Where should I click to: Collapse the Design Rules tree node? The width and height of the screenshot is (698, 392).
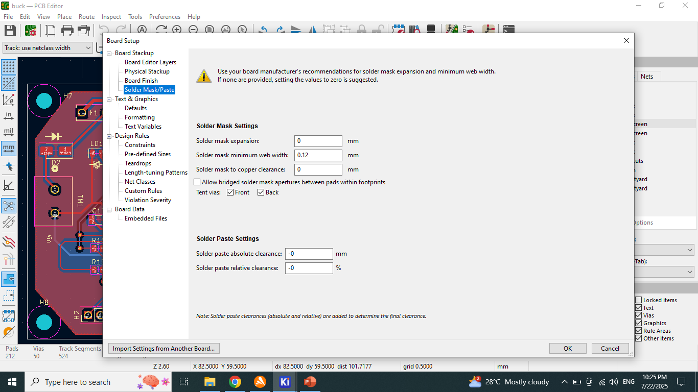109,136
